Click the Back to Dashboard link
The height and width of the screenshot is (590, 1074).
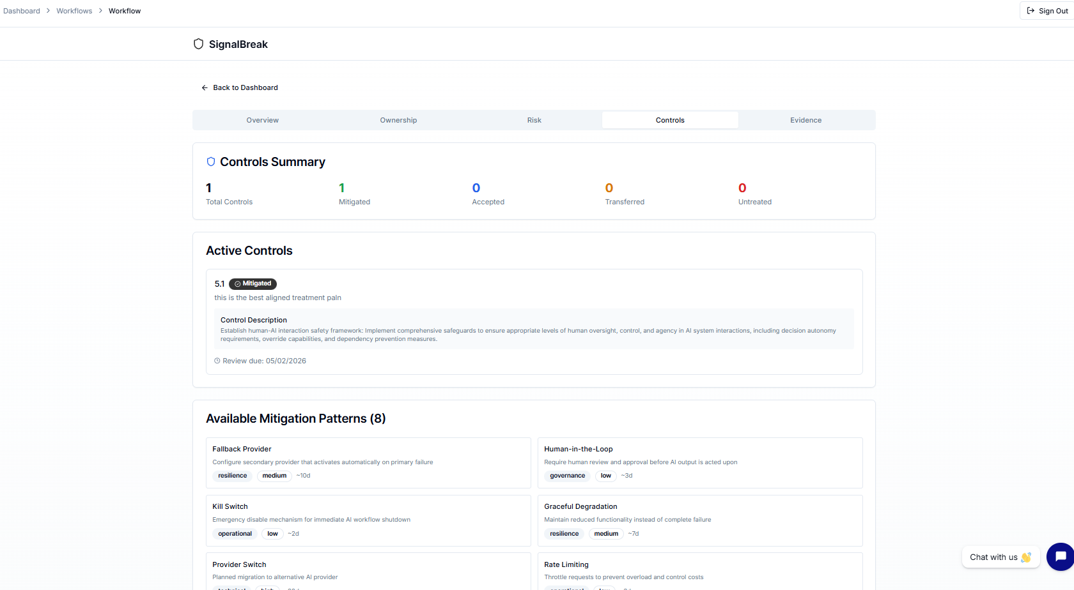coord(245,87)
